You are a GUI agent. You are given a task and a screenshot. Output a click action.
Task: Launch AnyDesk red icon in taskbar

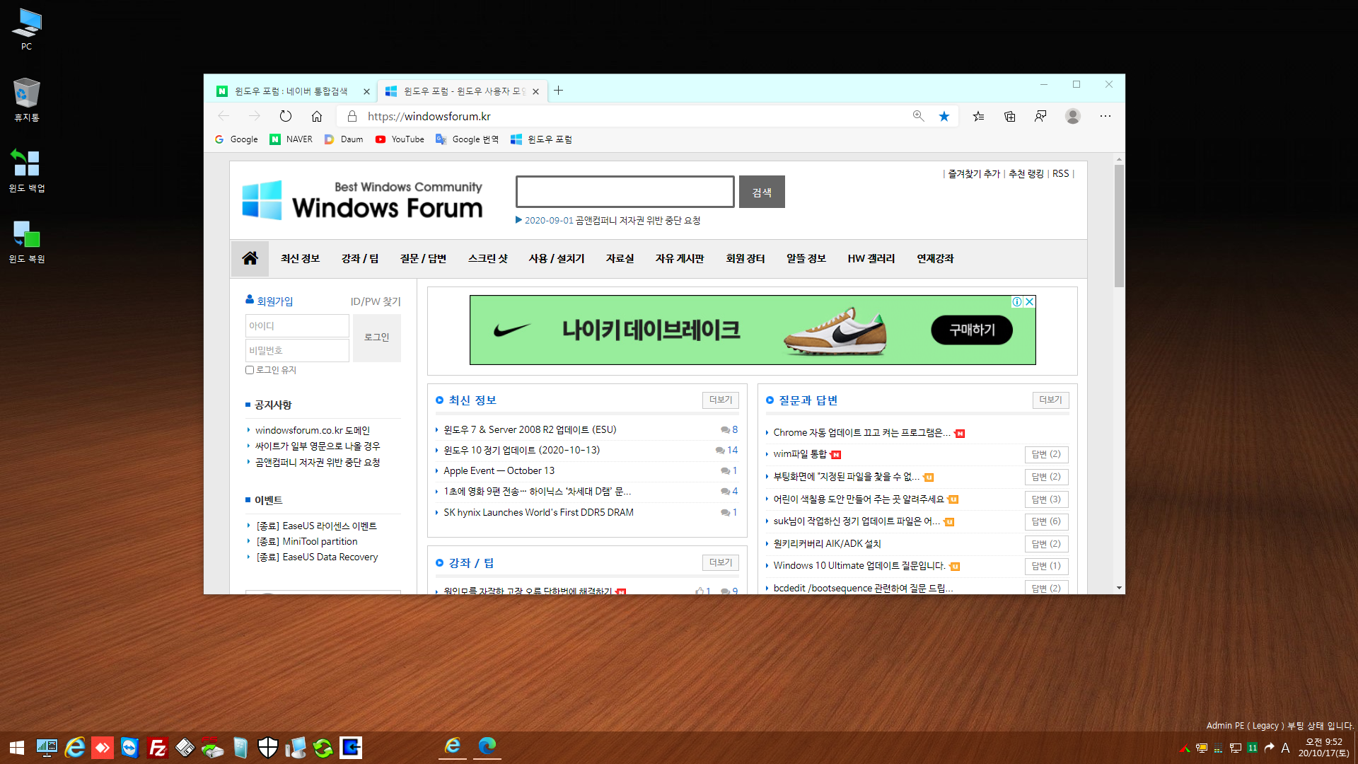(x=103, y=748)
